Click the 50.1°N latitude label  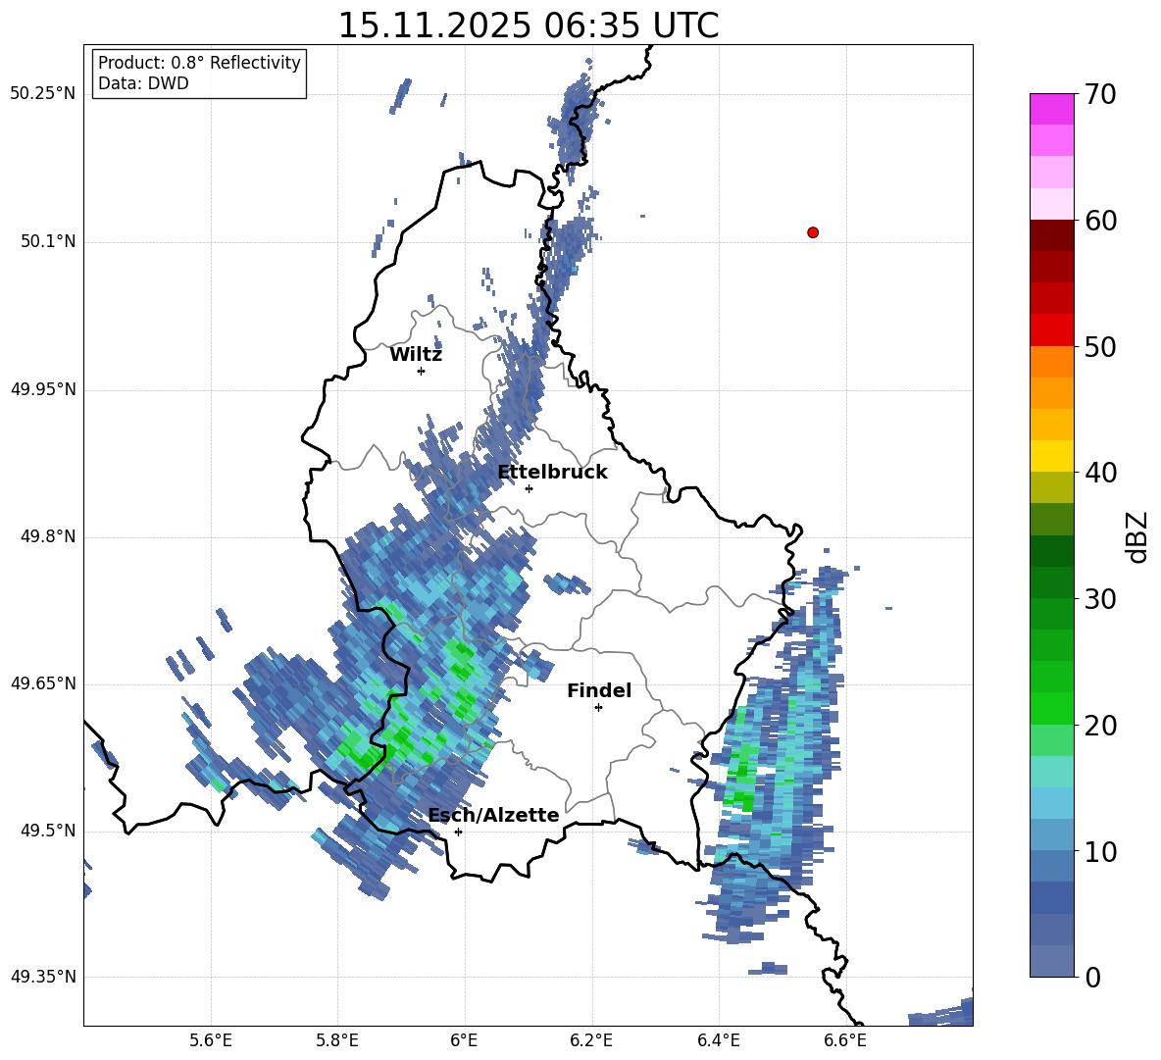(47, 241)
